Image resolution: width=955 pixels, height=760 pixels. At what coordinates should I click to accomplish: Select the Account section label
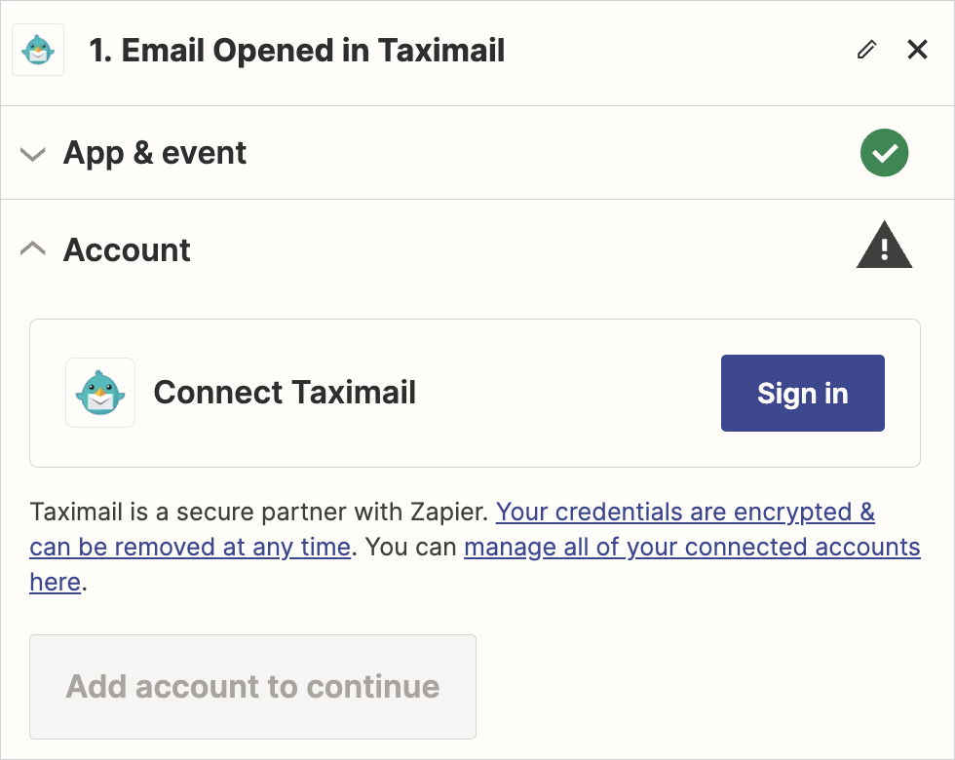[127, 250]
